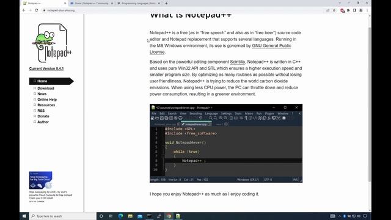The image size is (391, 220).
Task: Open Notepad++ app from the taskbar
Action: pyautogui.click(x=178, y=216)
